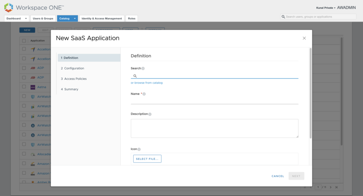Open the Kunal Private user menu
The height and width of the screenshot is (196, 363).
326,8
